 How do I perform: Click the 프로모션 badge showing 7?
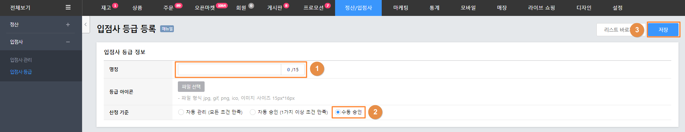click(x=327, y=5)
